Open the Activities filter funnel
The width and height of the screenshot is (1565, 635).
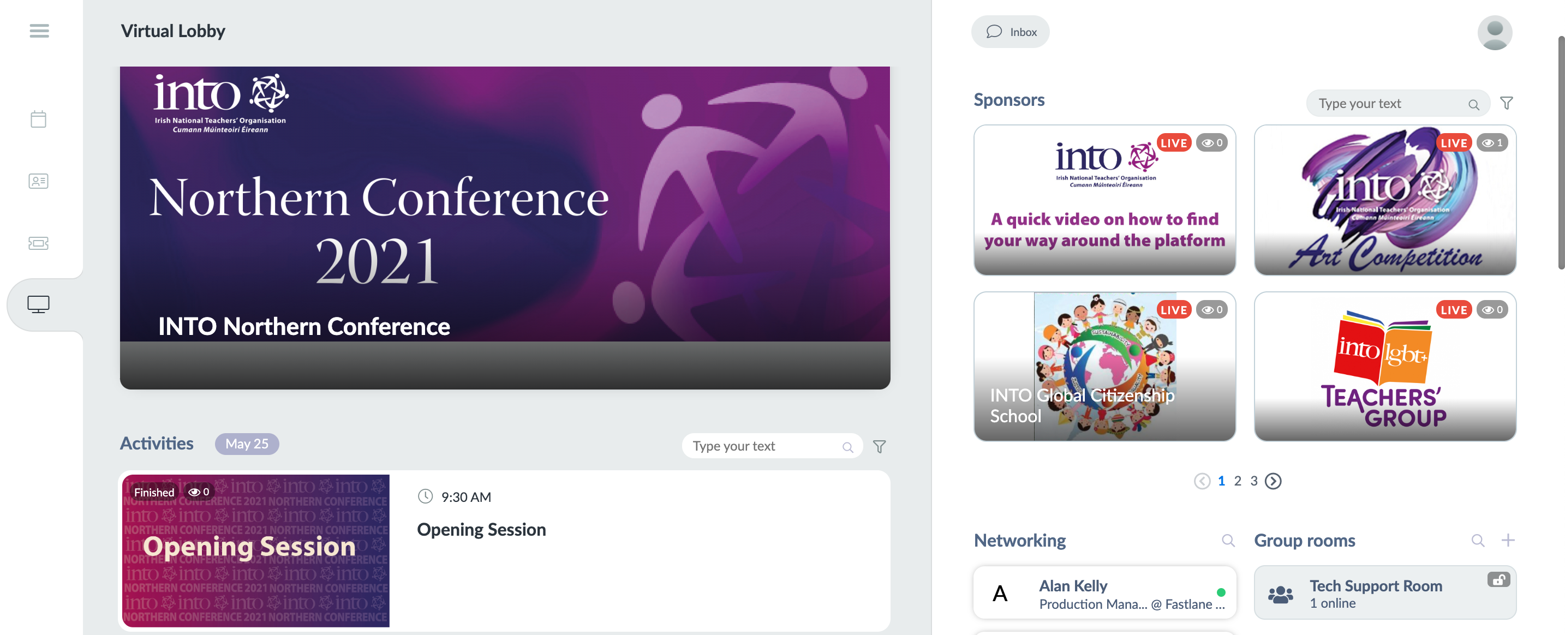[x=879, y=447]
